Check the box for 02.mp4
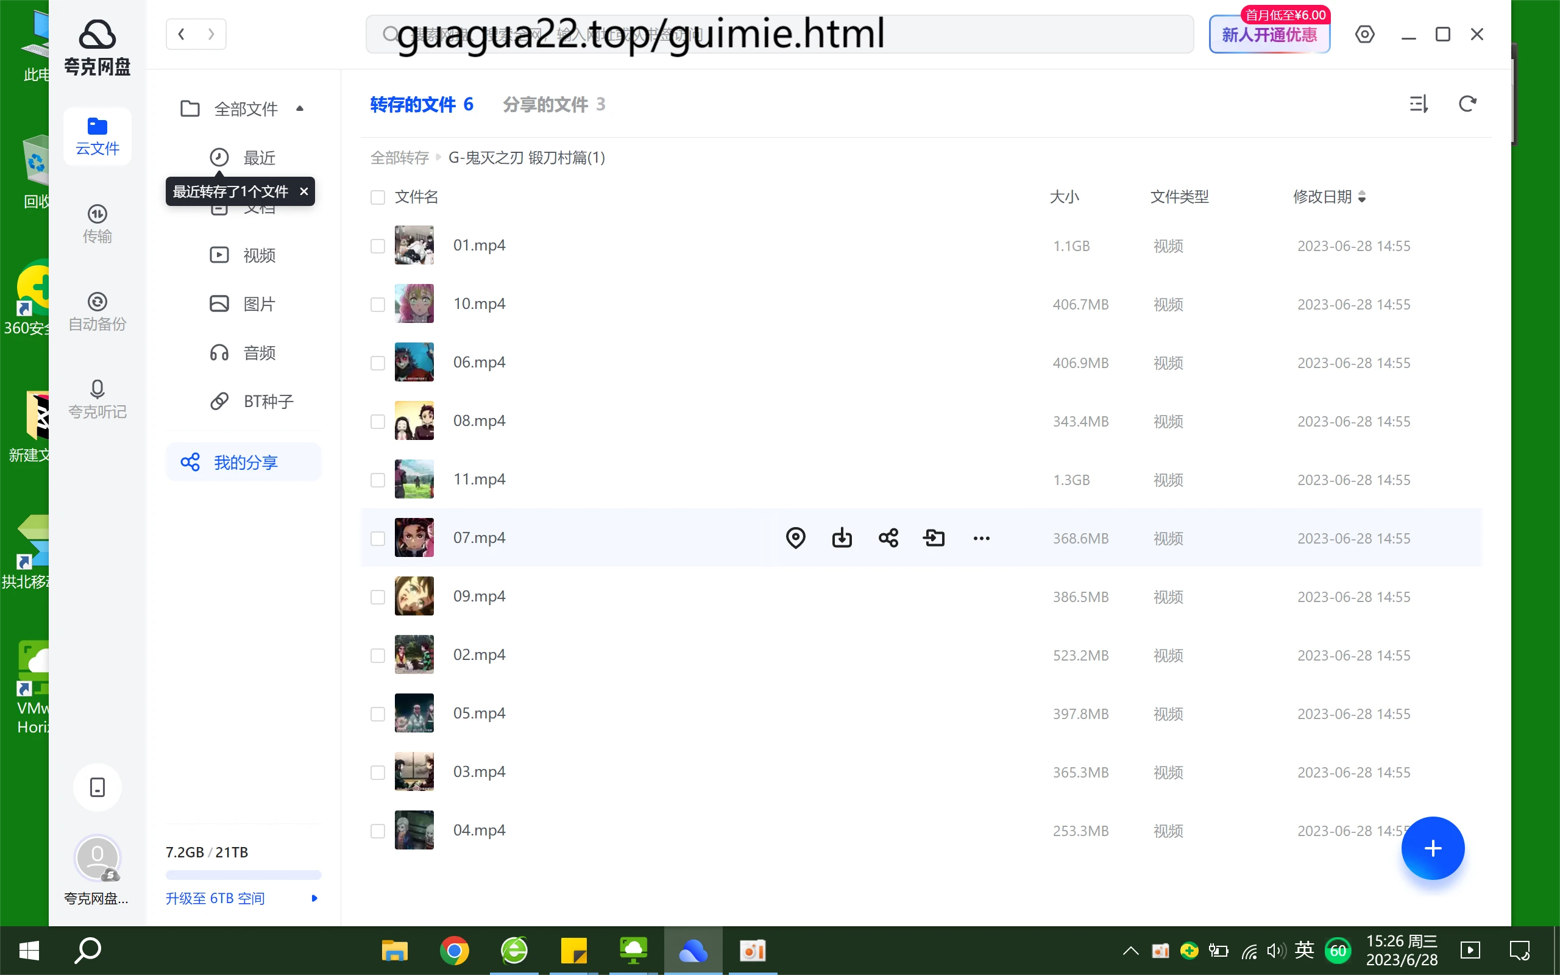This screenshot has width=1560, height=975. point(378,655)
